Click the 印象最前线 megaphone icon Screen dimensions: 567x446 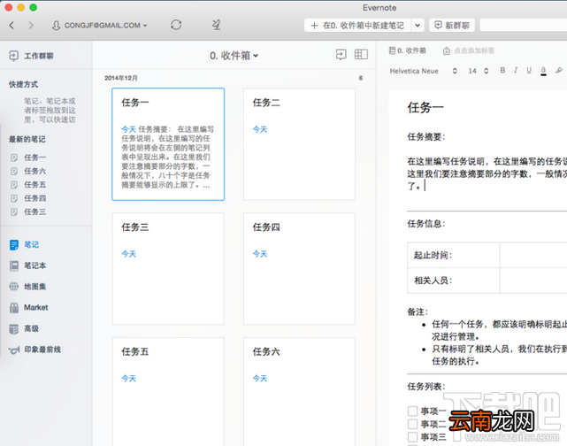14,350
